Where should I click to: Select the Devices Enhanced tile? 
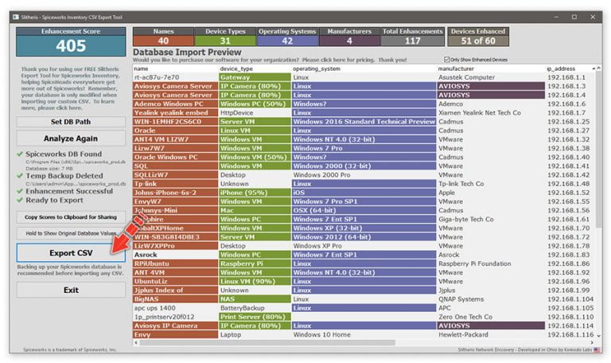[x=477, y=37]
